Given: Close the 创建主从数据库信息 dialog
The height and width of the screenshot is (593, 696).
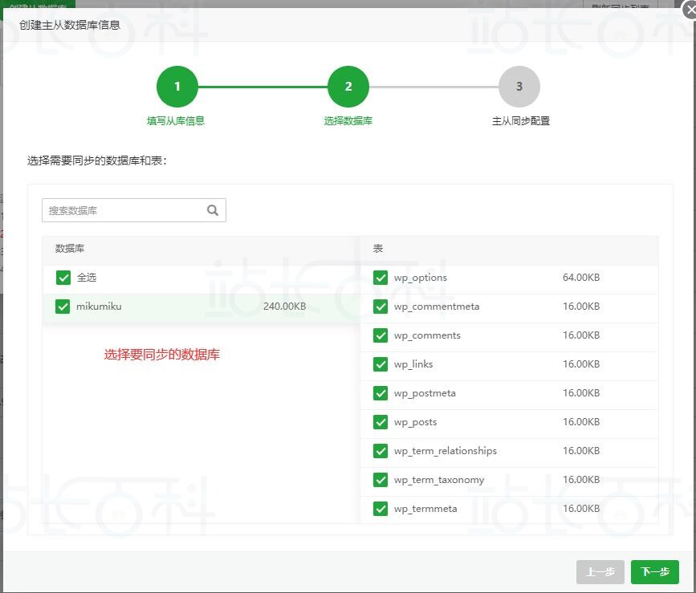Looking at the screenshot, I should tap(689, 10).
